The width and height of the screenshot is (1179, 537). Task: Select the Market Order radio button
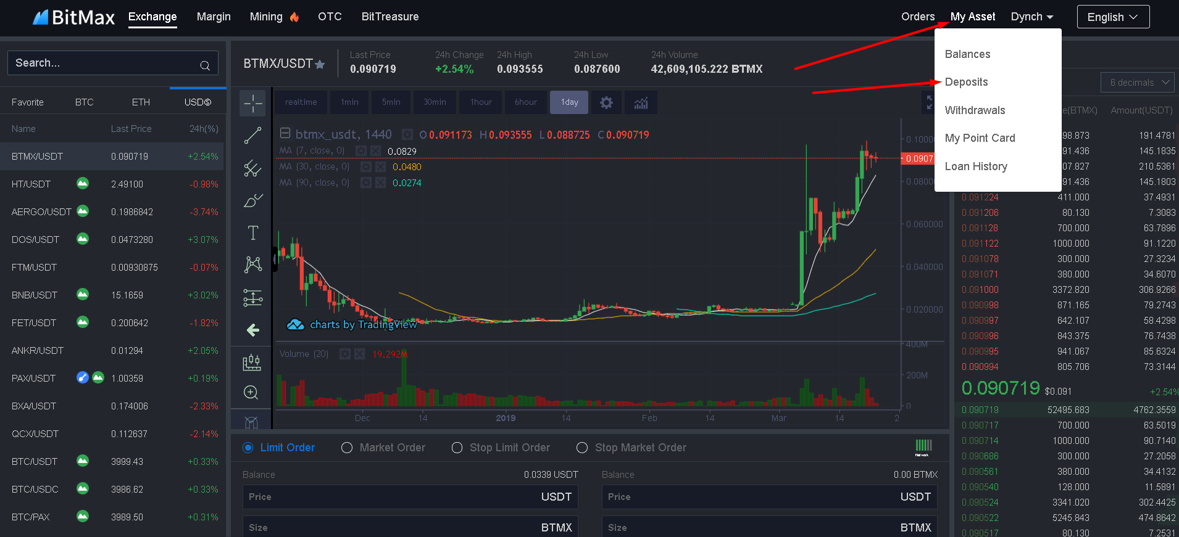(x=347, y=448)
